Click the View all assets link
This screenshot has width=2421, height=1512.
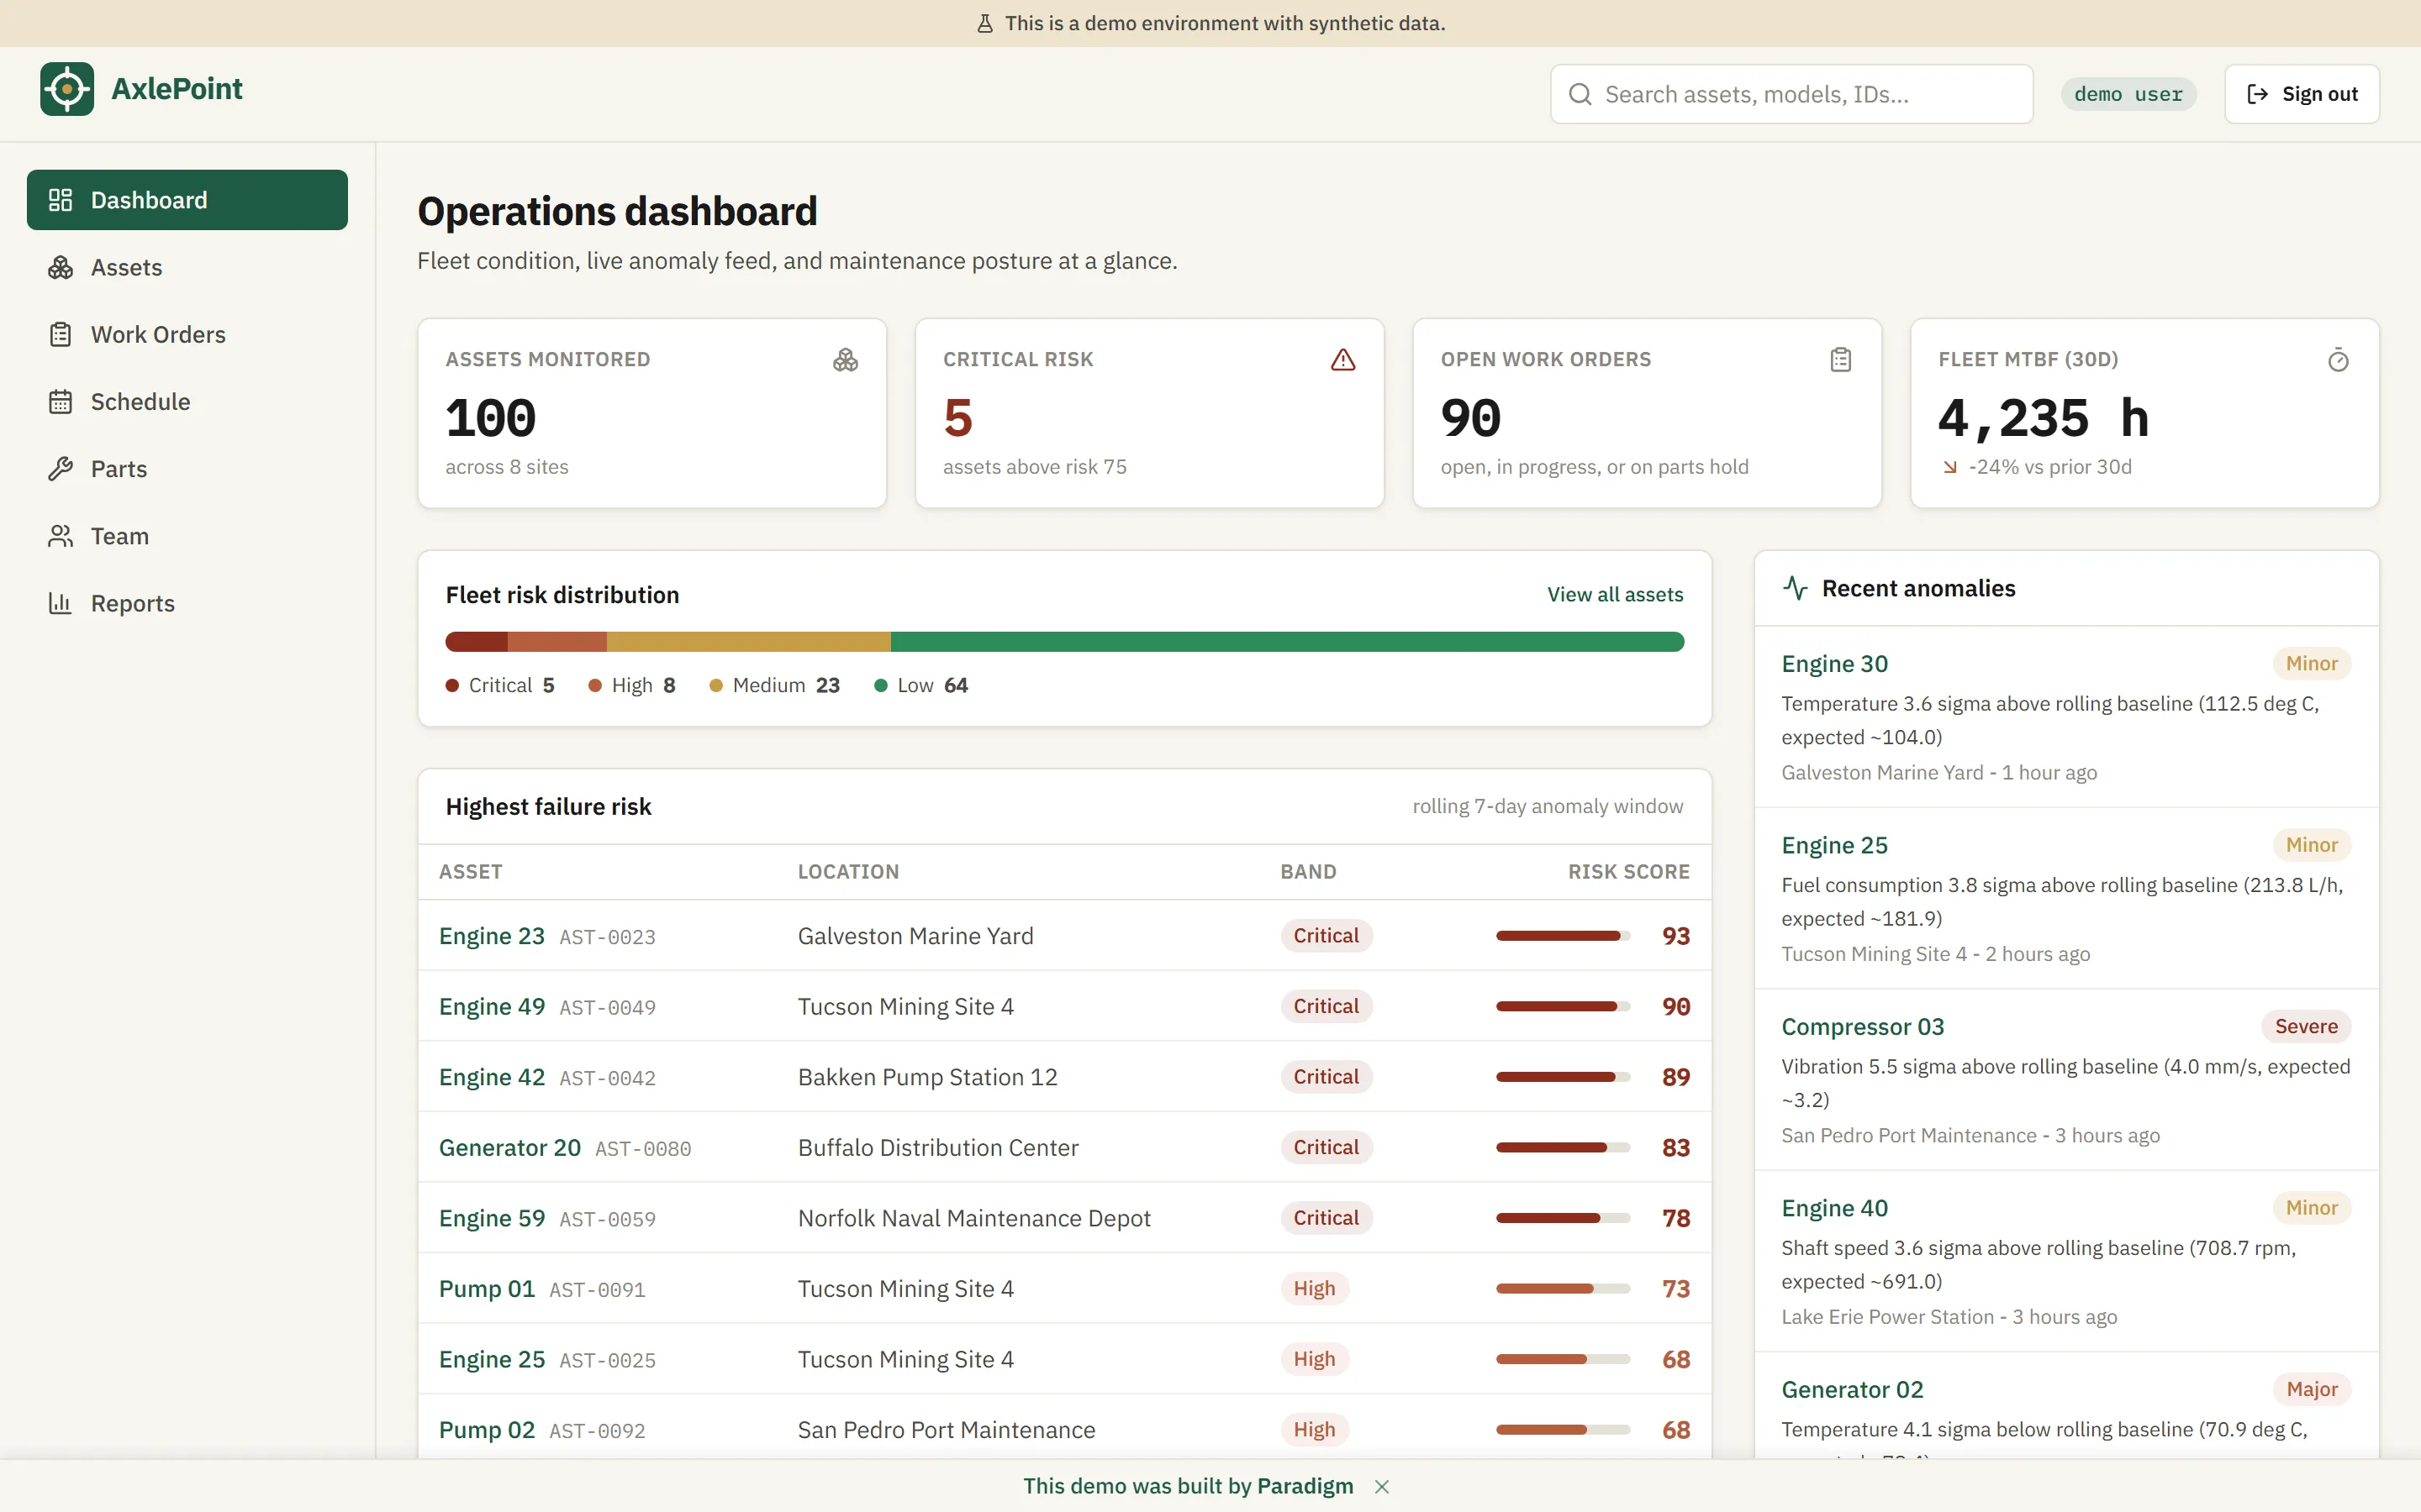(x=1615, y=594)
